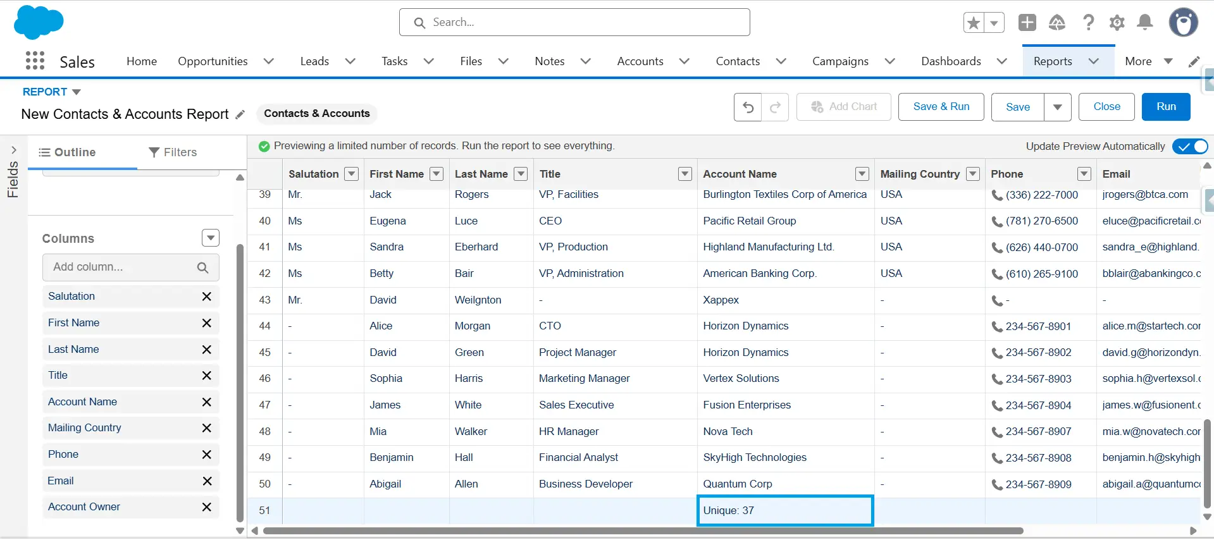Open the Columns section options dropdown
Screen dimensions: 1214x540
coord(211,238)
